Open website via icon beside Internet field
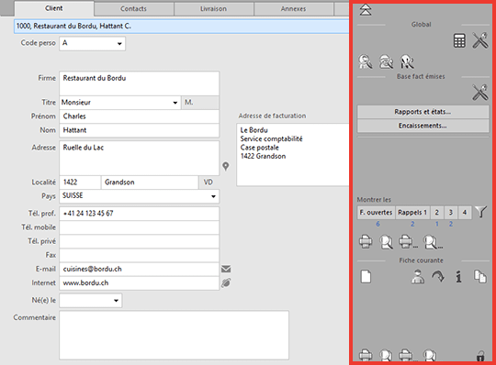 [226, 282]
